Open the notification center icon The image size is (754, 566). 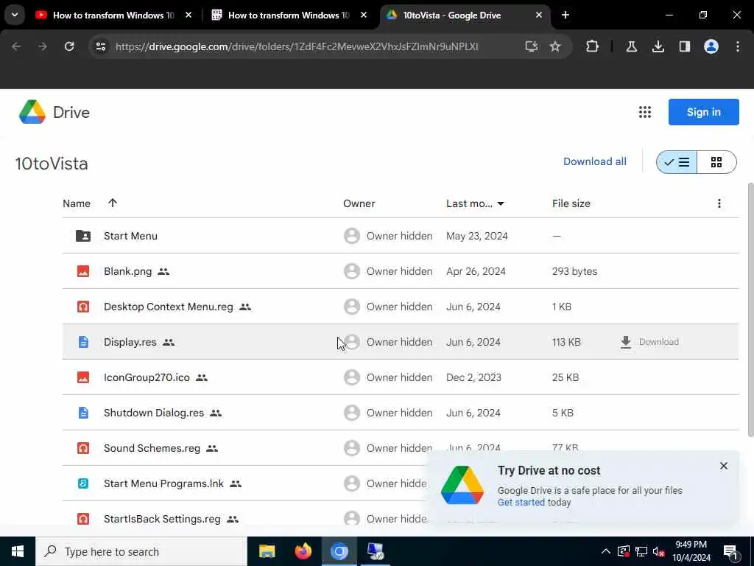[x=730, y=552]
